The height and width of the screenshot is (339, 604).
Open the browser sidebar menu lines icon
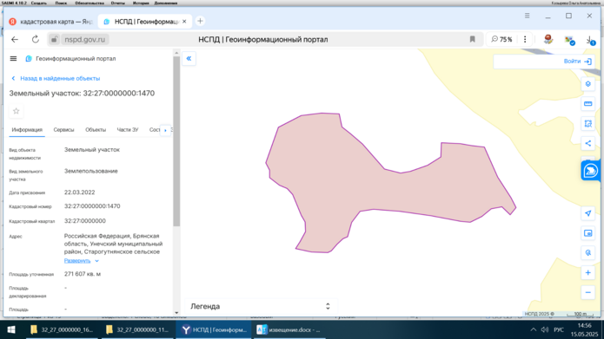(x=527, y=16)
